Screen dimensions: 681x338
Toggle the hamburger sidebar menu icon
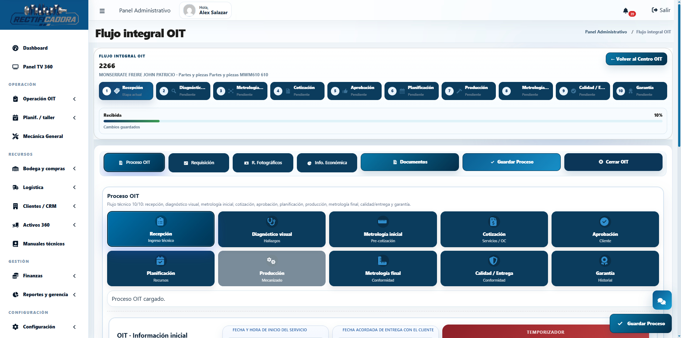point(102,11)
